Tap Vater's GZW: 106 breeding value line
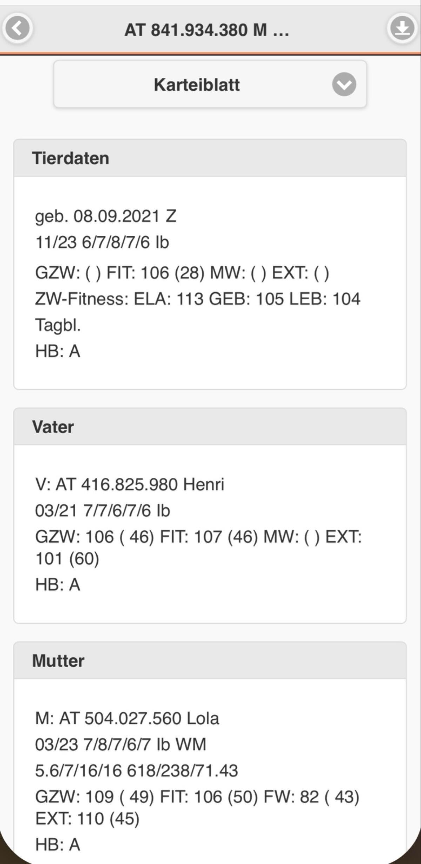Image resolution: width=421 pixels, height=864 pixels. pyautogui.click(x=198, y=537)
